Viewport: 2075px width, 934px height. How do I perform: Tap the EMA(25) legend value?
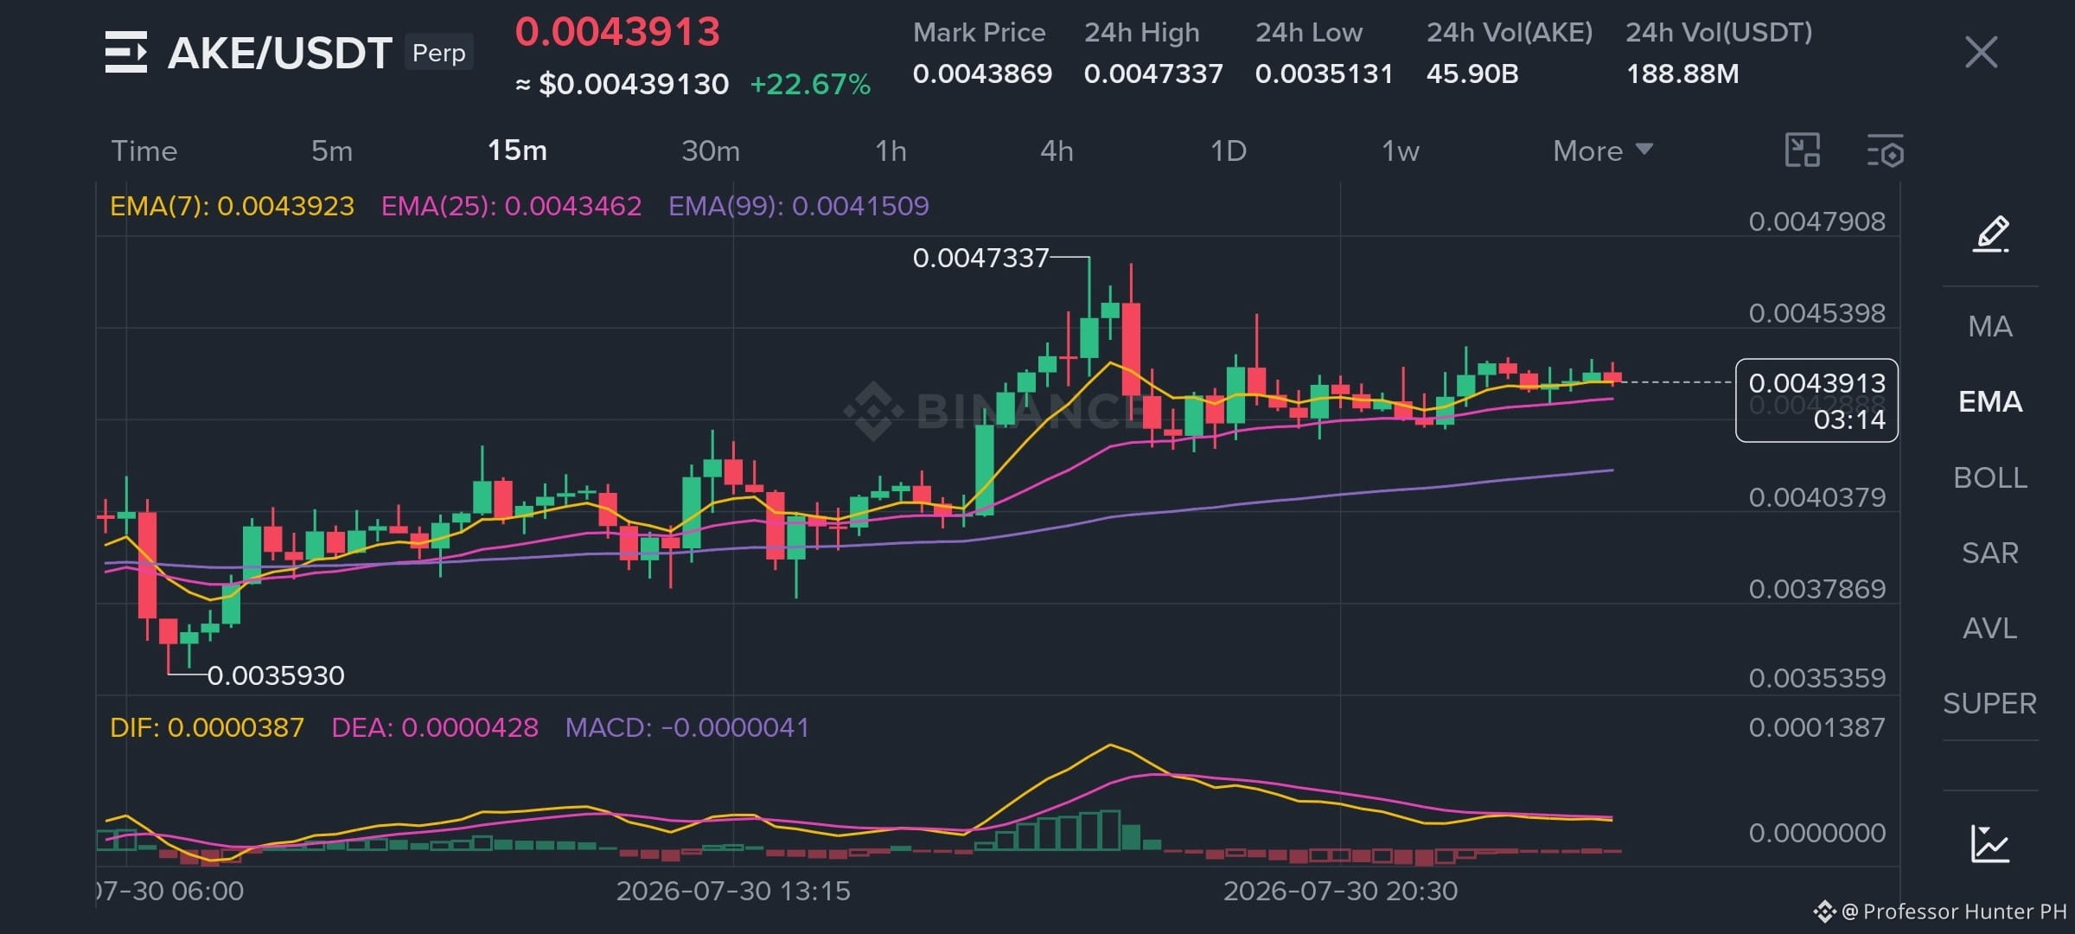[511, 206]
